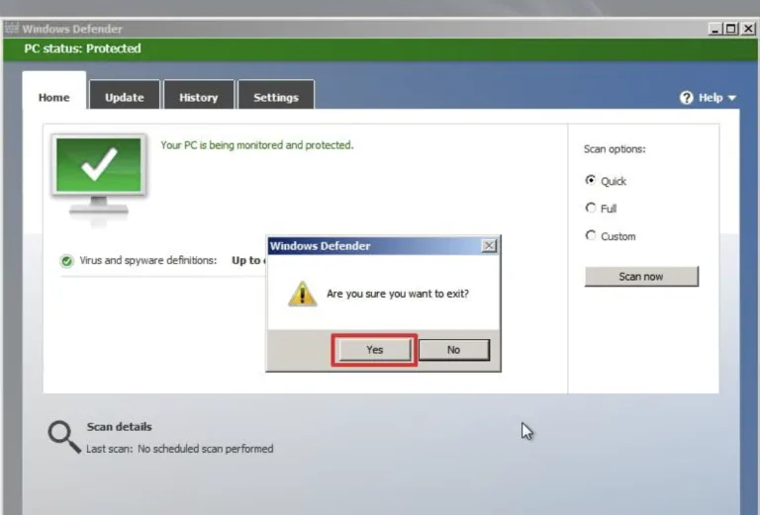The width and height of the screenshot is (760, 515).
Task: Maximize the Windows Defender window
Action: [731, 29]
